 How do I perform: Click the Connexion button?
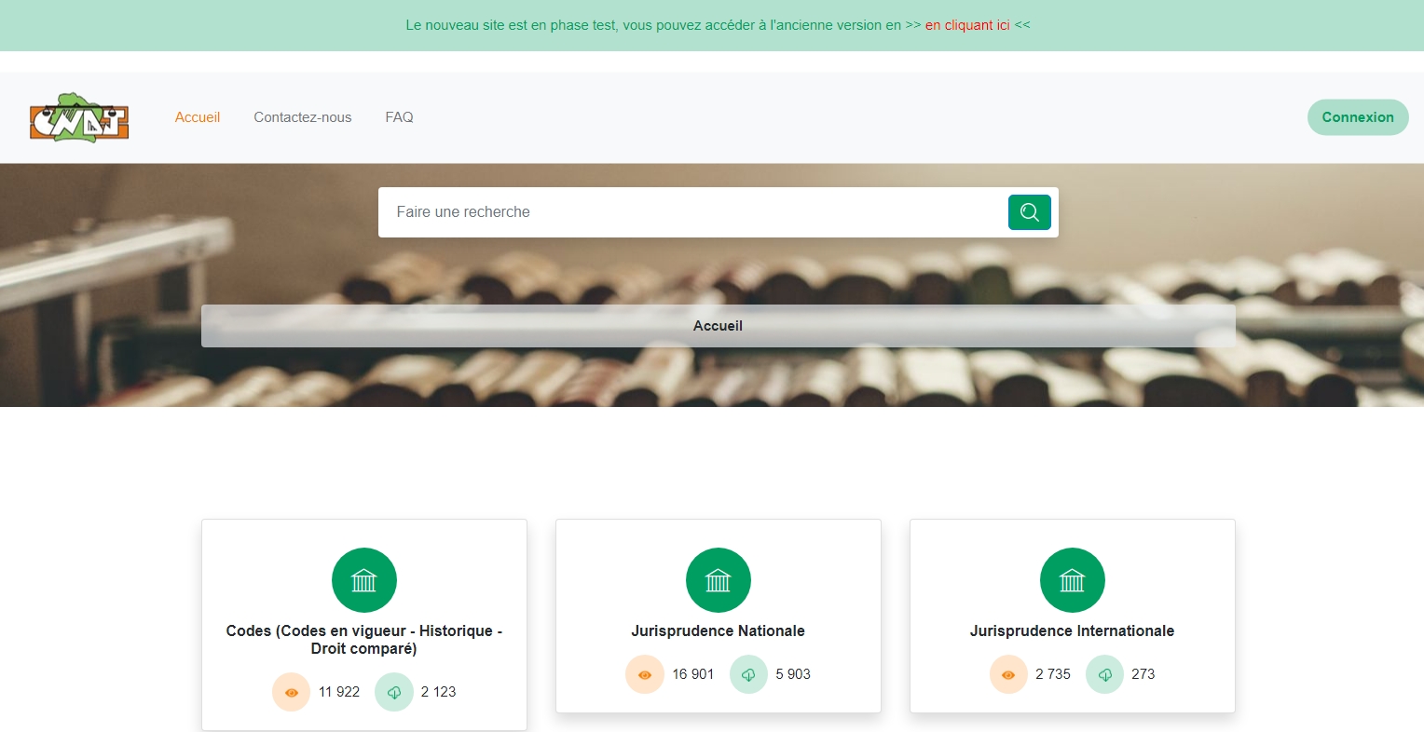tap(1358, 117)
